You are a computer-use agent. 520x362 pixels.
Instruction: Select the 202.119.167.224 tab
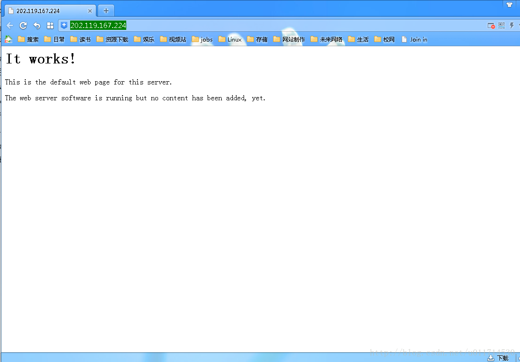(50, 11)
